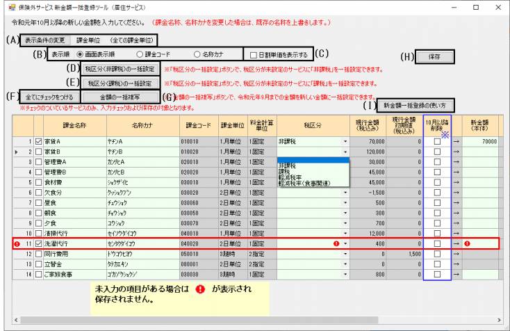Click the arrow icon next to 家賃A 新金額
The height and width of the screenshot is (331, 510).
point(456,140)
